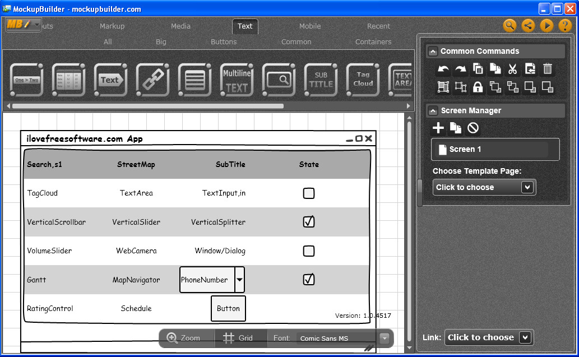Toggle the Grid button in bottom toolbar

click(x=238, y=338)
